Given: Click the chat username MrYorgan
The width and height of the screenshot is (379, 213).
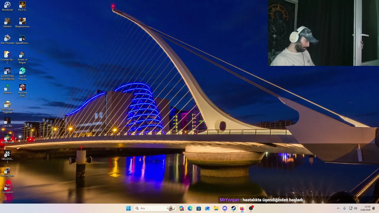Looking at the screenshot, I should pyautogui.click(x=229, y=200).
